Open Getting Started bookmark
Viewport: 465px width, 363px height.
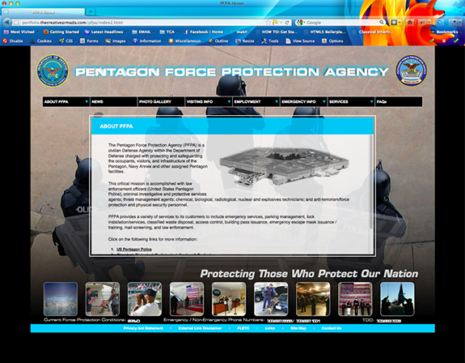(61, 32)
